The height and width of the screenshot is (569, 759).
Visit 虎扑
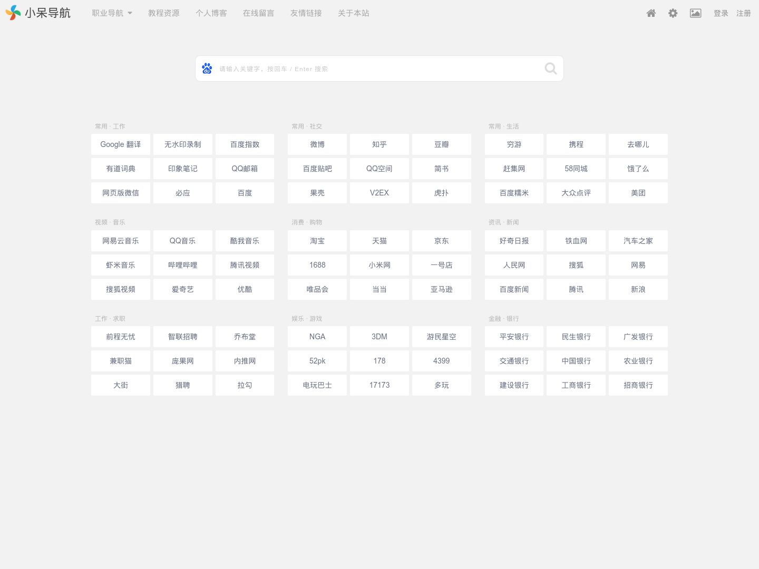442,193
